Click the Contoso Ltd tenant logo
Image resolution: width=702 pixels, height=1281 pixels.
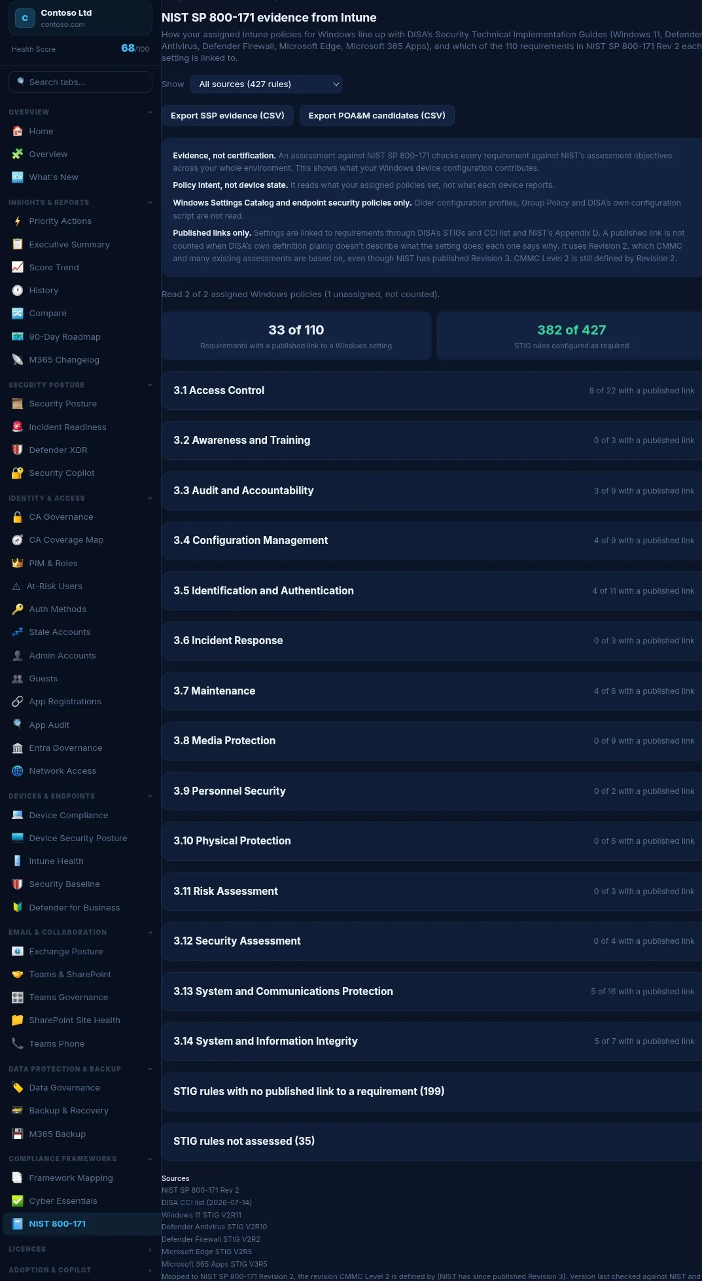point(25,18)
